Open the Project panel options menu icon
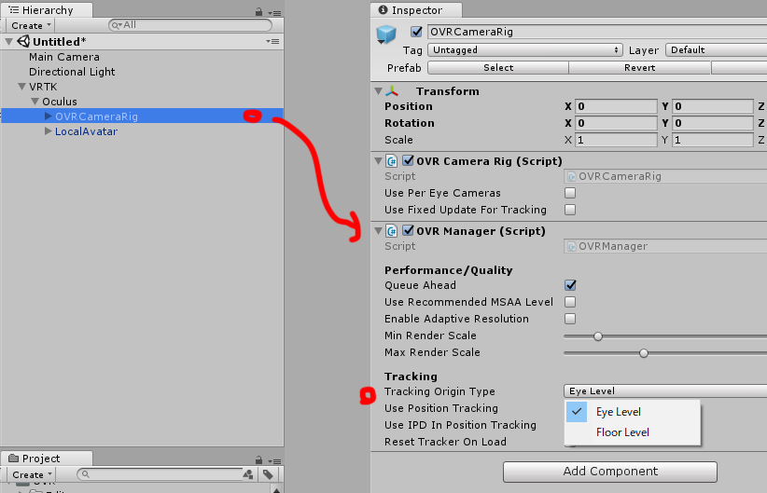 pos(274,461)
